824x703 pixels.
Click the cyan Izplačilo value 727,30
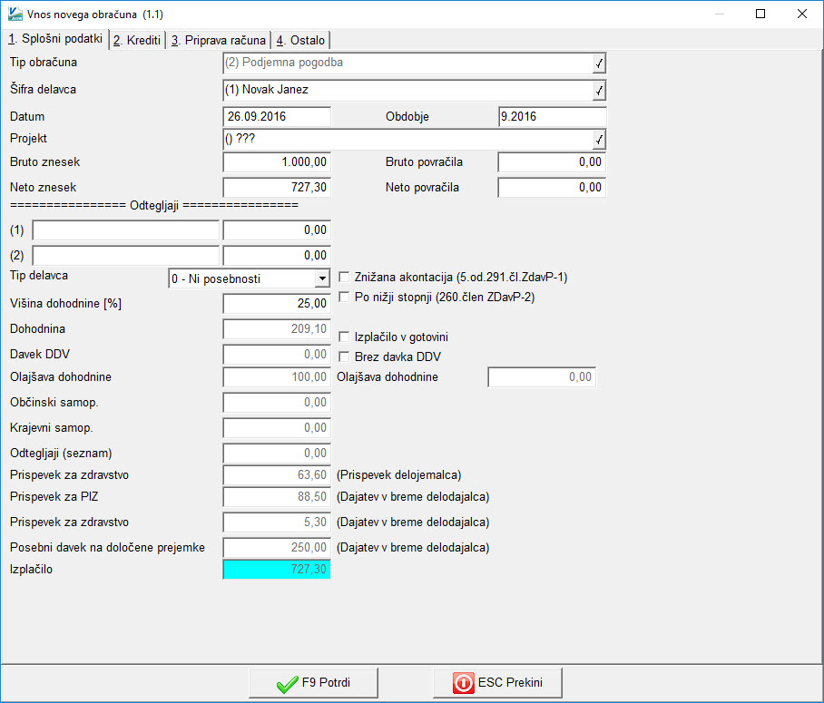[277, 569]
